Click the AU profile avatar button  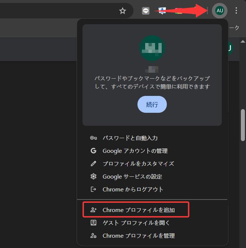click(220, 11)
